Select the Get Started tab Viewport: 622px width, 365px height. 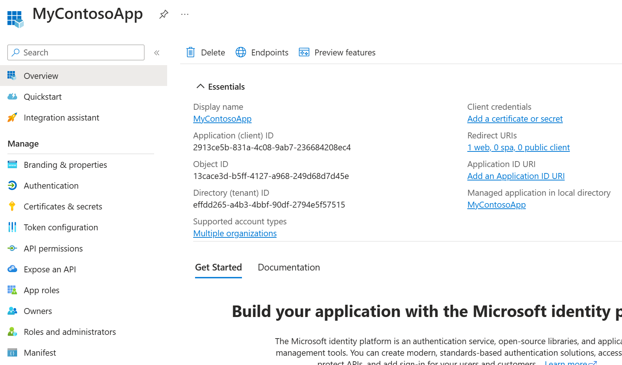click(x=218, y=267)
